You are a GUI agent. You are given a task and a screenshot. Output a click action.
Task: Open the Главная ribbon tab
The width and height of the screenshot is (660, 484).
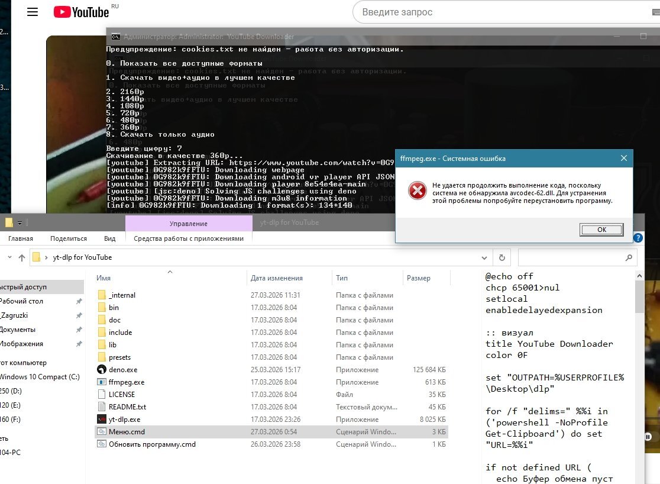click(21, 238)
